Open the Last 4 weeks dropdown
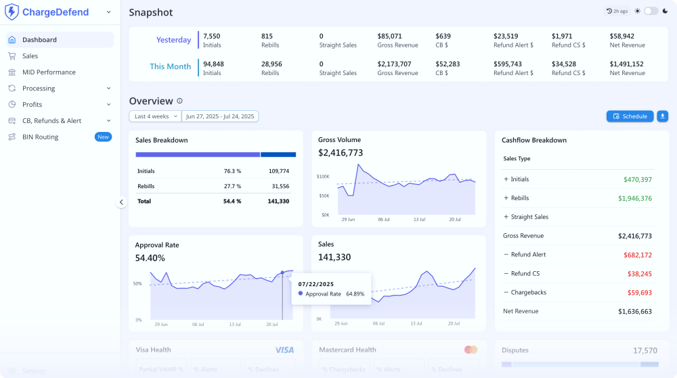Viewport: 677px width, 378px height. tap(155, 116)
